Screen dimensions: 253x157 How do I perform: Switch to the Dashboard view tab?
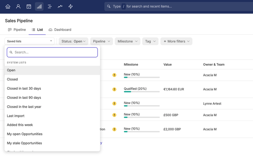click(60, 30)
